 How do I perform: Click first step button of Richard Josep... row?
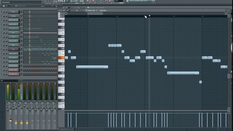[x=24, y=66]
